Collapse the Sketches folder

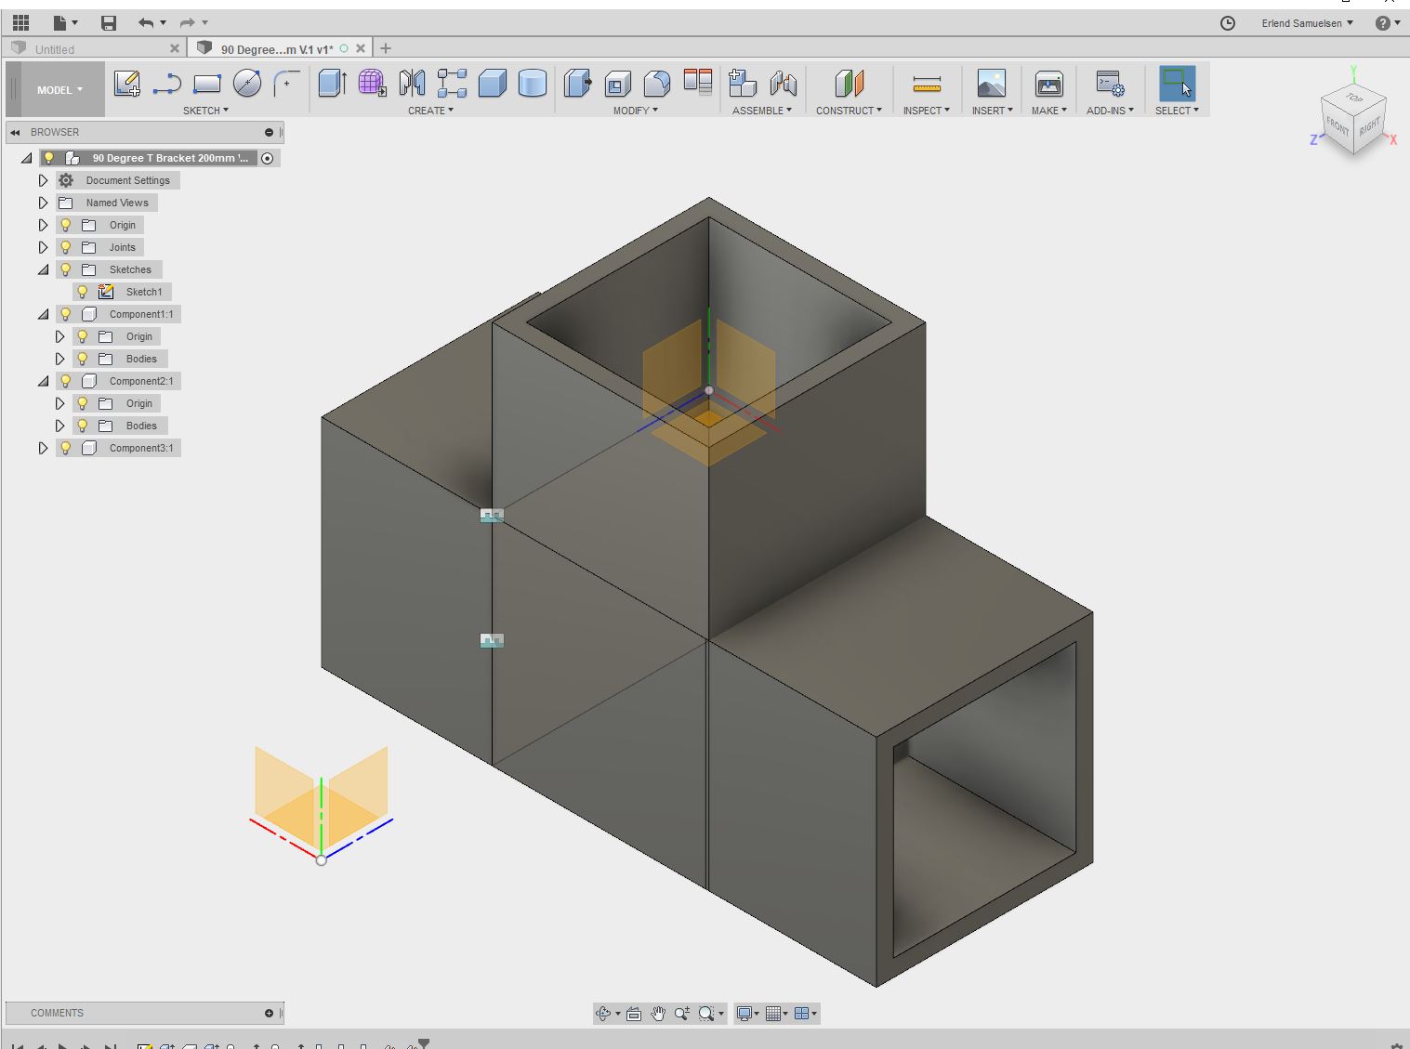click(x=43, y=269)
